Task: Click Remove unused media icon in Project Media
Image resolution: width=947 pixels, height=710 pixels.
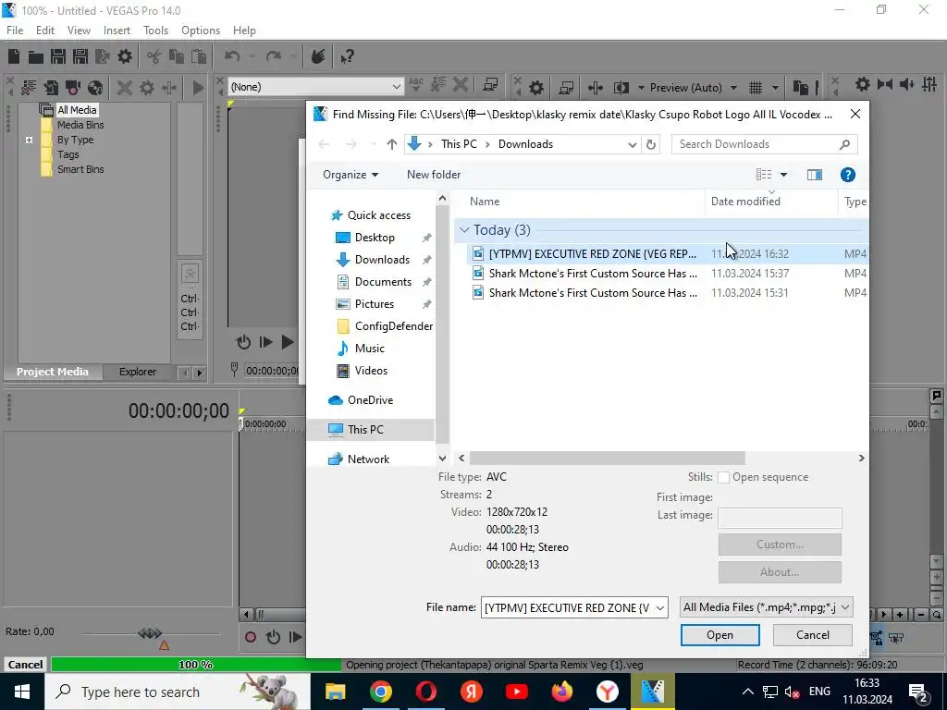Action: click(x=29, y=88)
